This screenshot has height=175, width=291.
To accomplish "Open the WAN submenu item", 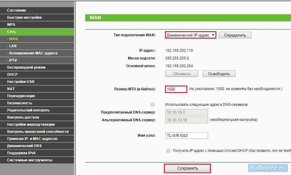I will pos(37,39).
